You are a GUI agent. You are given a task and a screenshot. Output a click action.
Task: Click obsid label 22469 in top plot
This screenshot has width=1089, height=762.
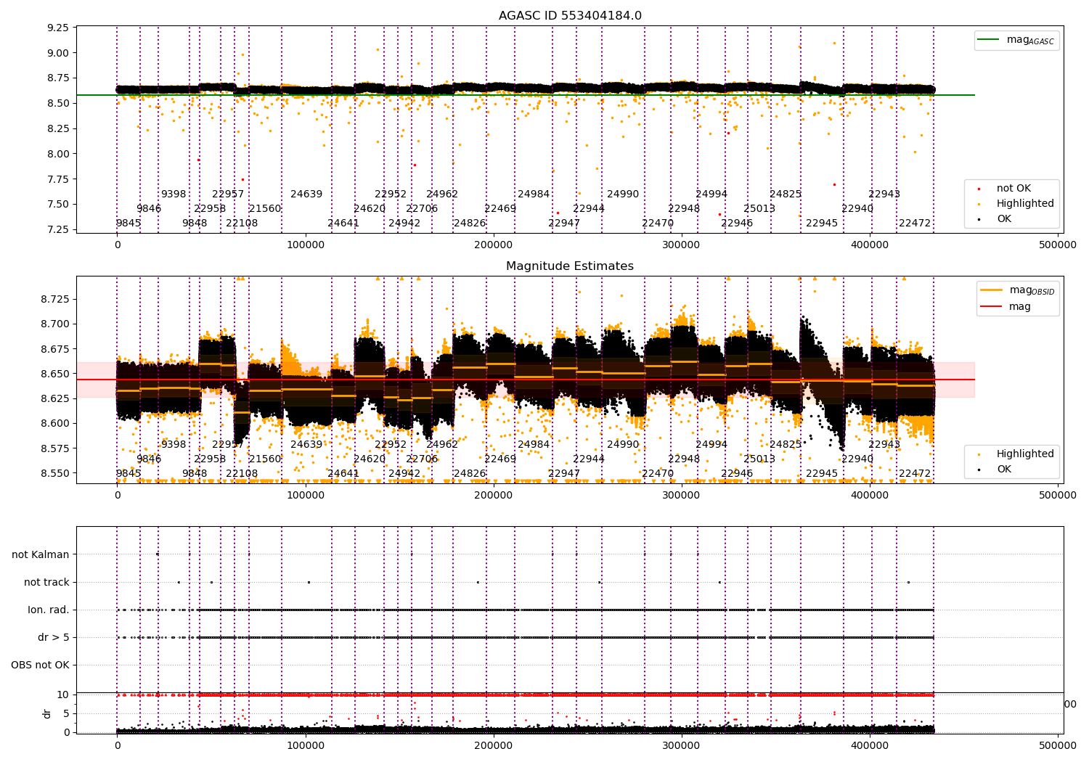point(500,208)
